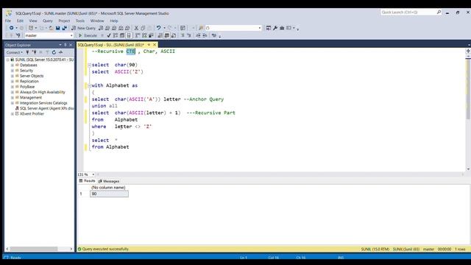Open the Query menu
This screenshot has width=471, height=265.
(x=47, y=21)
